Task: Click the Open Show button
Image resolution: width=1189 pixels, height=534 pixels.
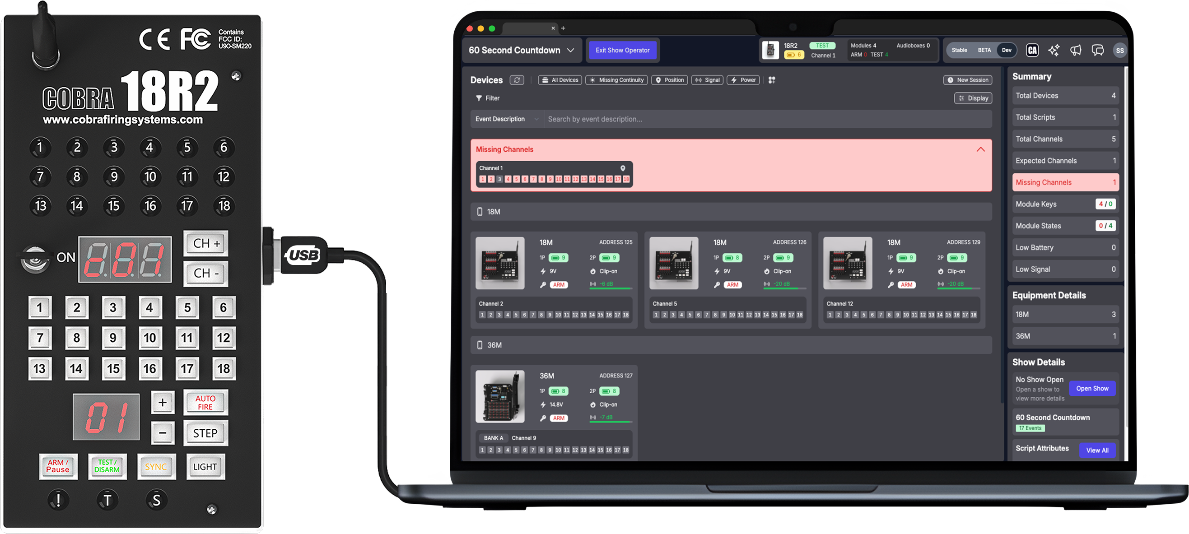Action: (1091, 388)
